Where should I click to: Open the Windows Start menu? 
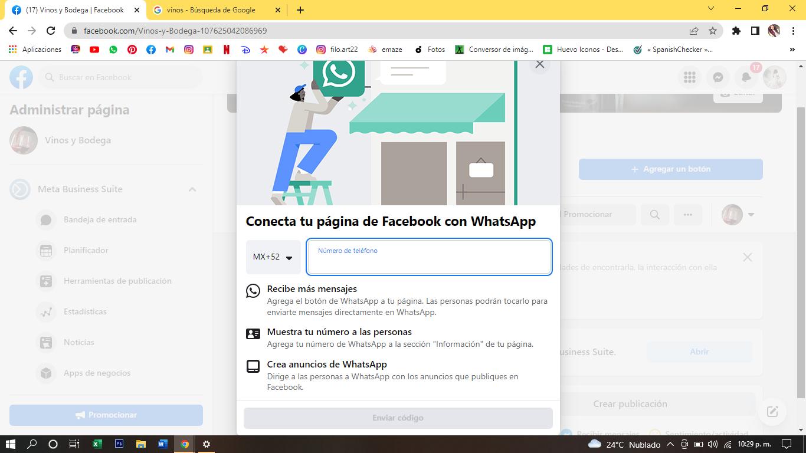pos(10,444)
